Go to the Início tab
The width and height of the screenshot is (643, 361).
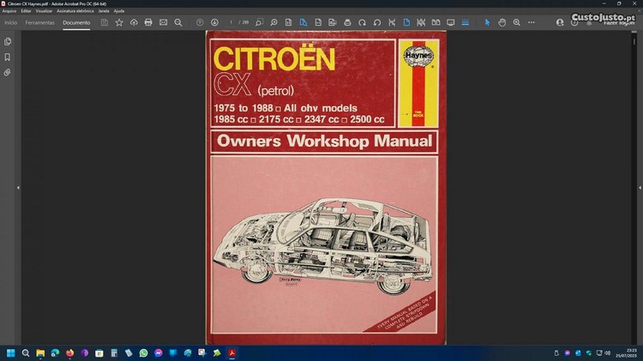(10, 22)
